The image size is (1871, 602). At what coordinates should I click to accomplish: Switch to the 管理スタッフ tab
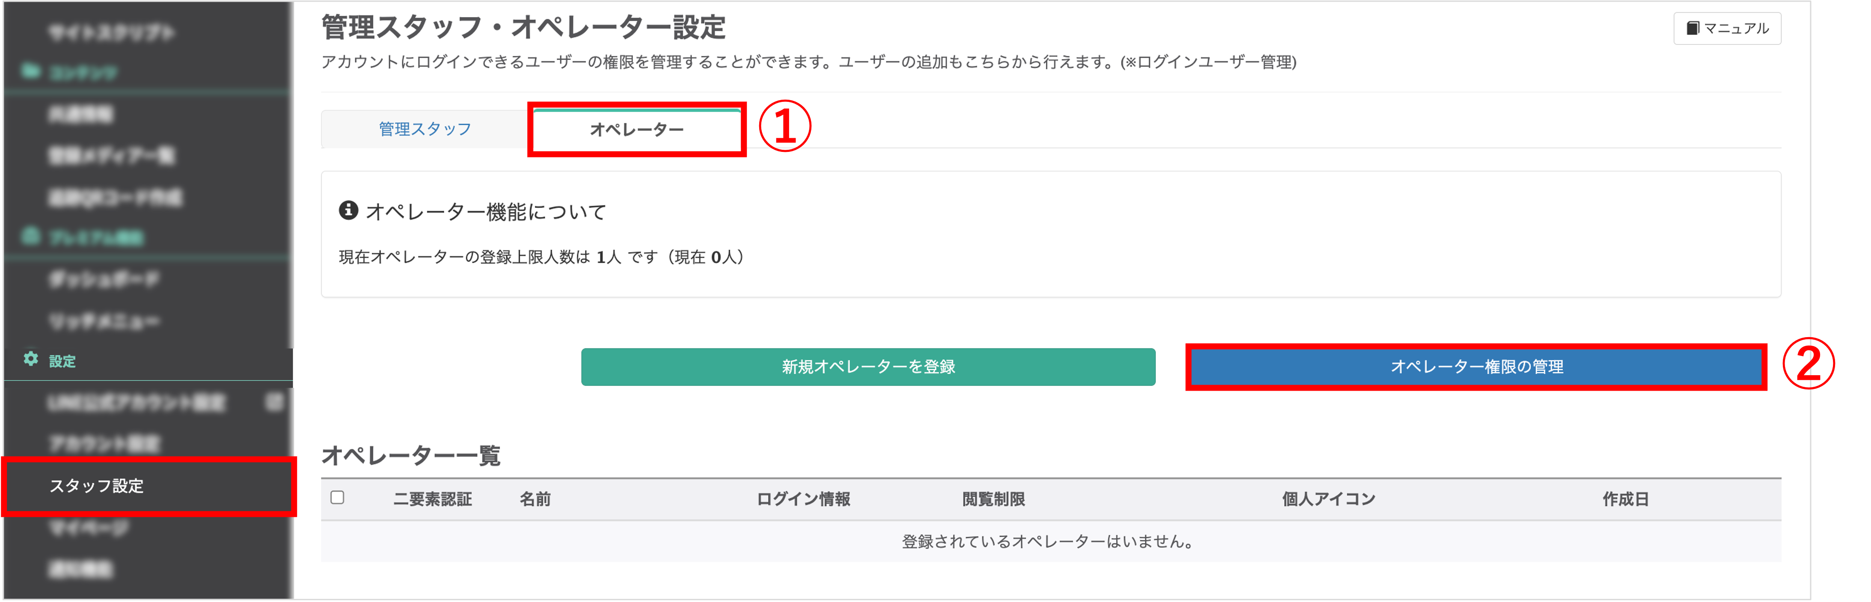tap(425, 129)
